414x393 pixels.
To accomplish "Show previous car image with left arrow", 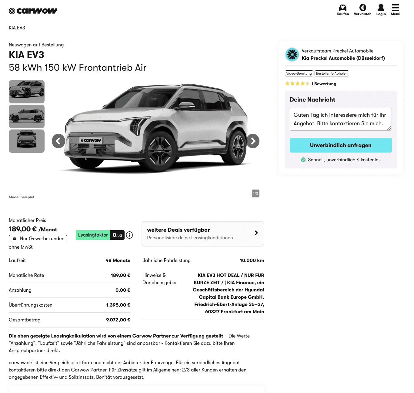I will coord(58,141).
